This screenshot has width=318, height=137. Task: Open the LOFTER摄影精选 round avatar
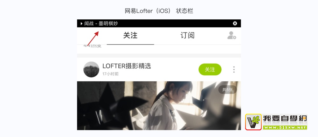[91, 69]
